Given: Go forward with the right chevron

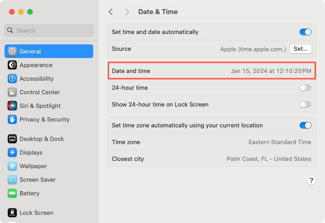Looking at the screenshot, I should point(127,12).
